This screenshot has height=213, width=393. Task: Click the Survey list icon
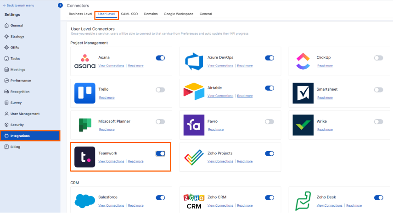[6, 103]
